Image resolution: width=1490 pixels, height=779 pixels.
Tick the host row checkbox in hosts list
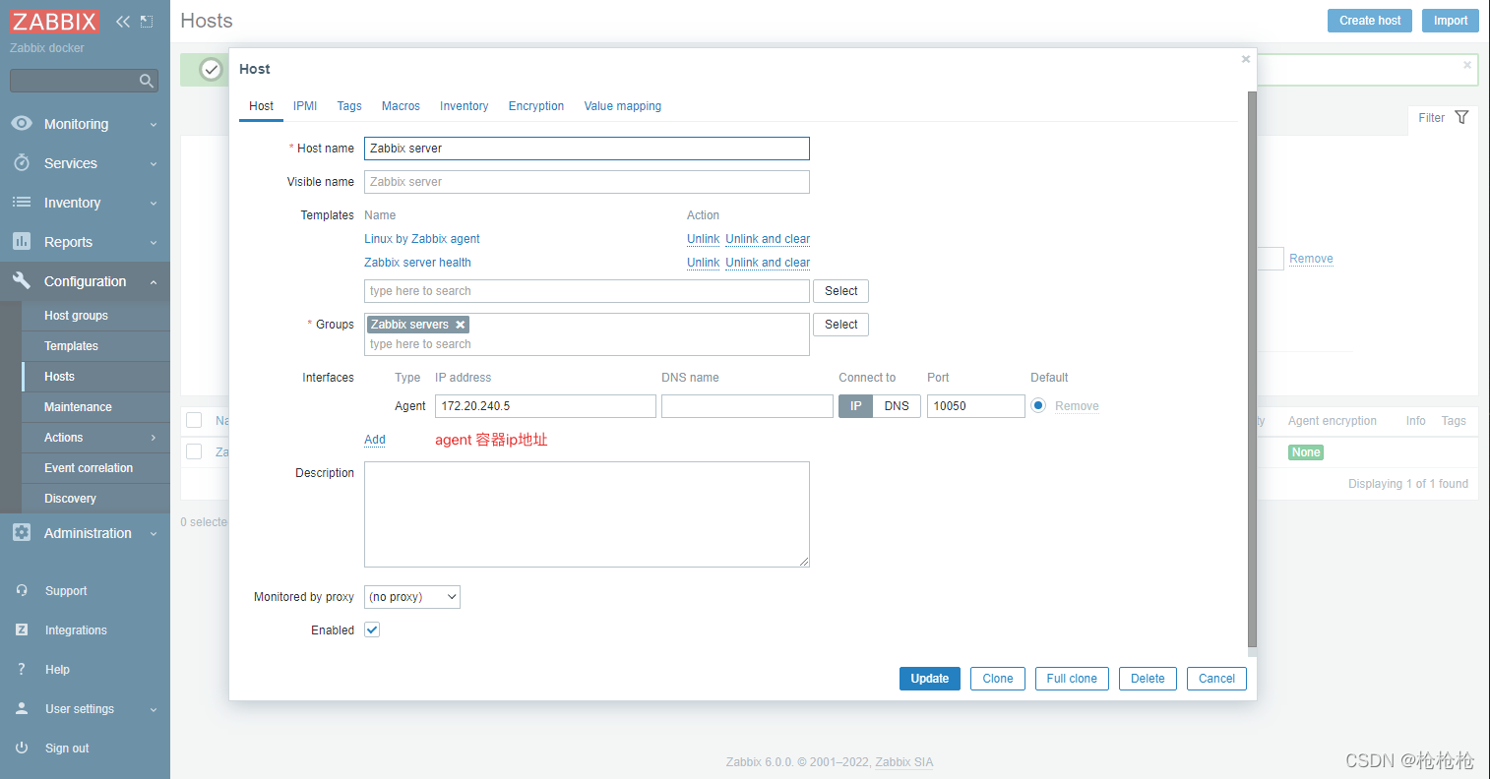194,451
